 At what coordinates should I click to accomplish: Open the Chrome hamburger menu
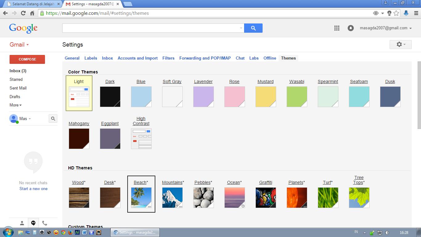pos(415,13)
